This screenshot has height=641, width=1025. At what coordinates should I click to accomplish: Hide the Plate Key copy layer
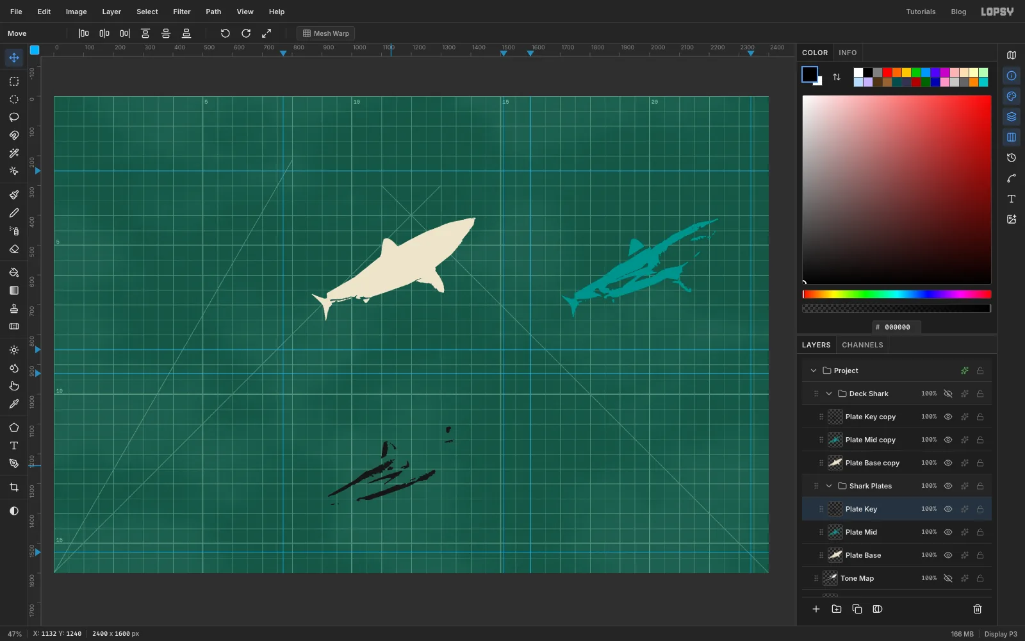pyautogui.click(x=948, y=417)
